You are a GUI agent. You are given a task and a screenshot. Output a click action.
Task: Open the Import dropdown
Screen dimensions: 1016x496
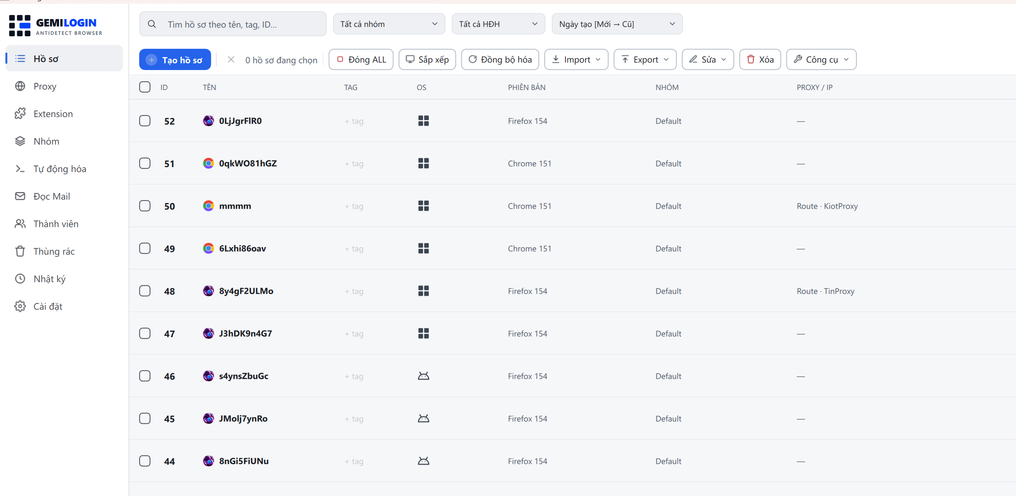pyautogui.click(x=576, y=60)
